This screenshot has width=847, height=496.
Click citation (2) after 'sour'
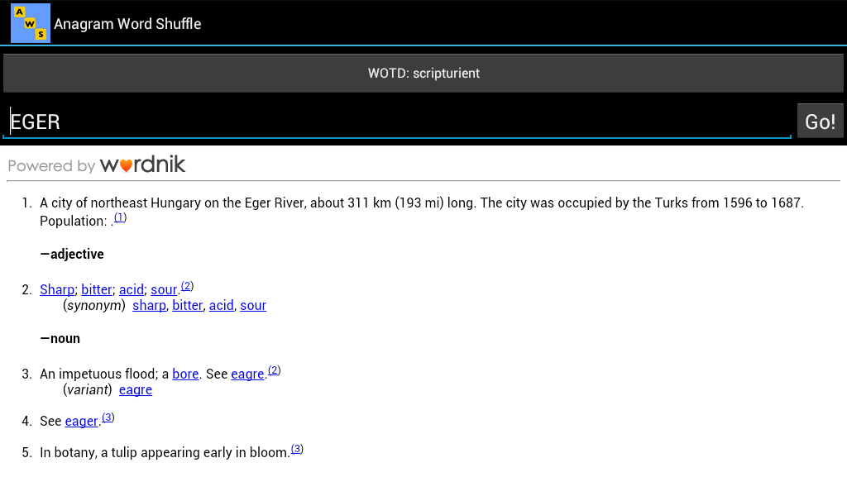point(187,284)
